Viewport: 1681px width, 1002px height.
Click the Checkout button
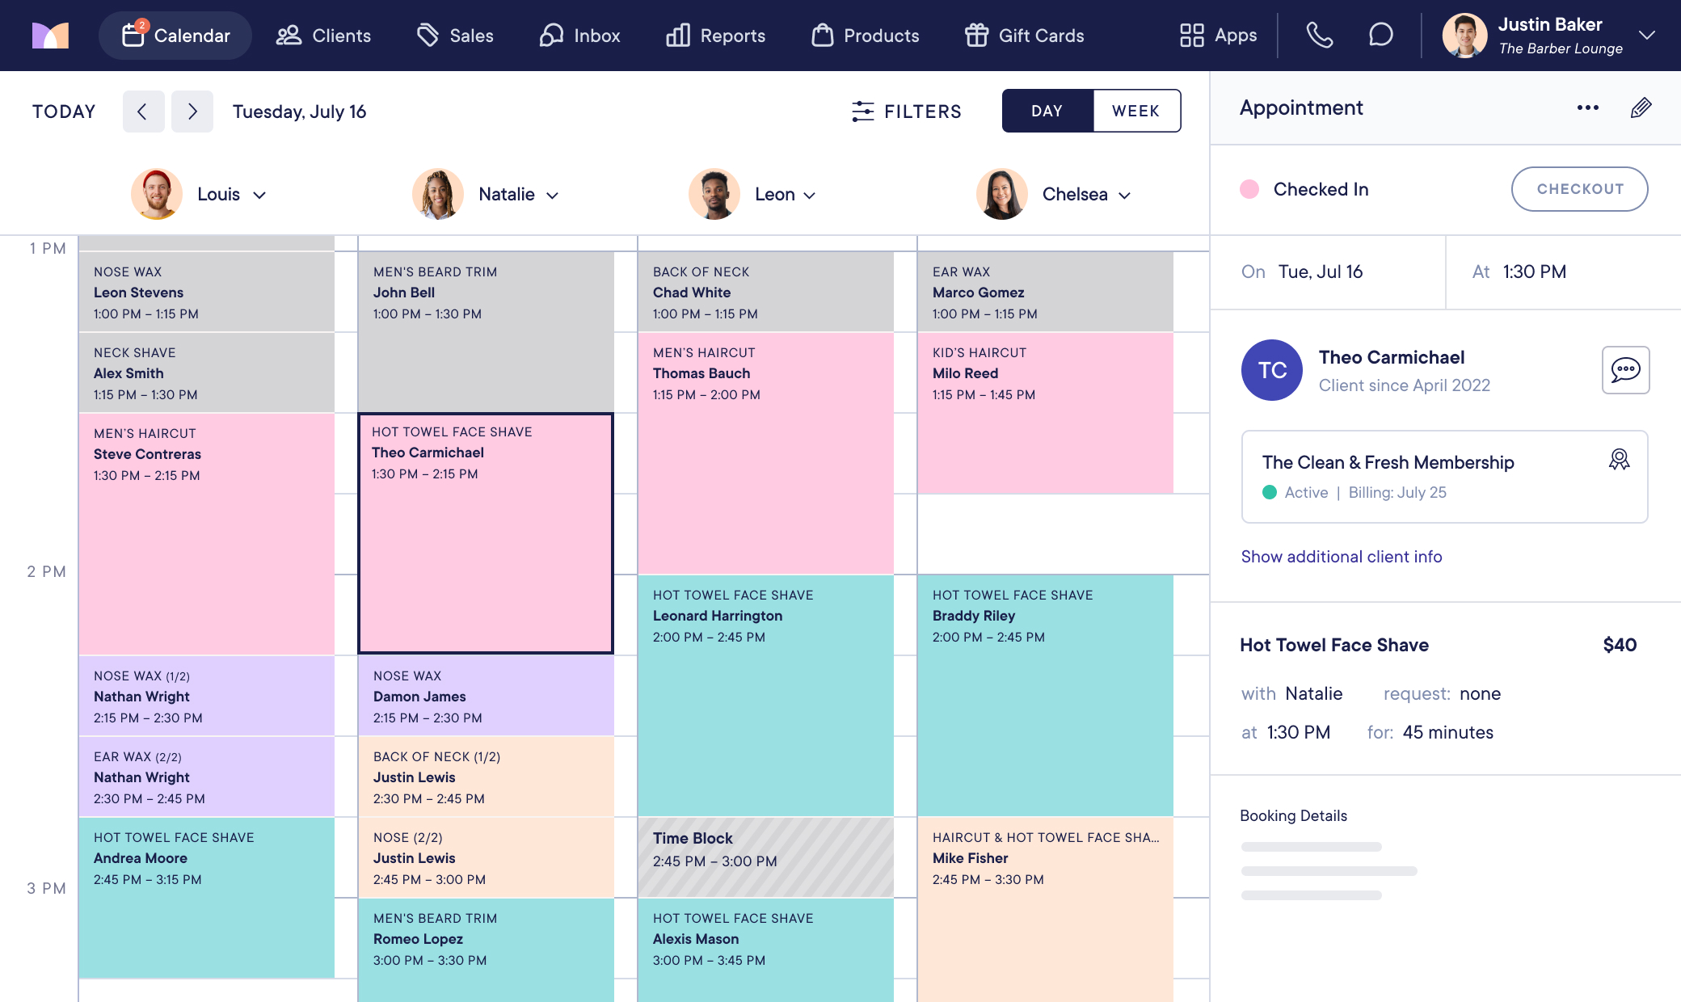(x=1579, y=189)
